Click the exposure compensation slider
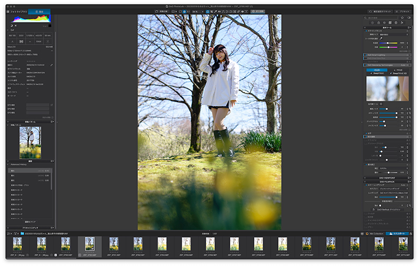The image size is (419, 266). pyautogui.click(x=388, y=172)
